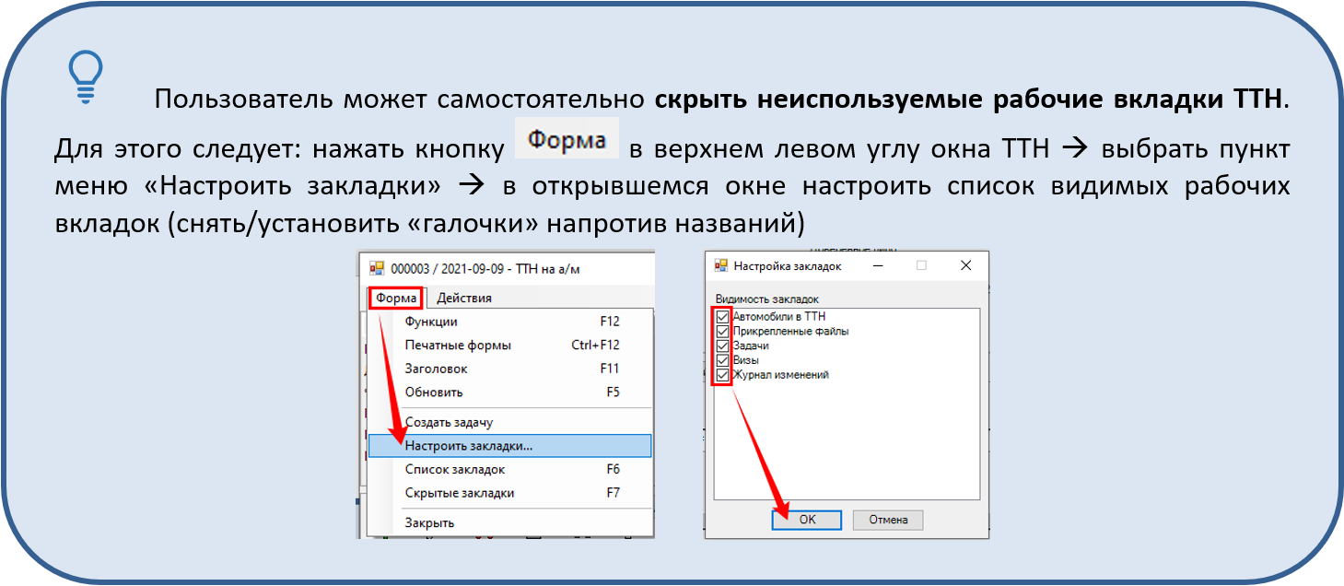
Task: Select Список закладок menu entry
Action: 455,469
